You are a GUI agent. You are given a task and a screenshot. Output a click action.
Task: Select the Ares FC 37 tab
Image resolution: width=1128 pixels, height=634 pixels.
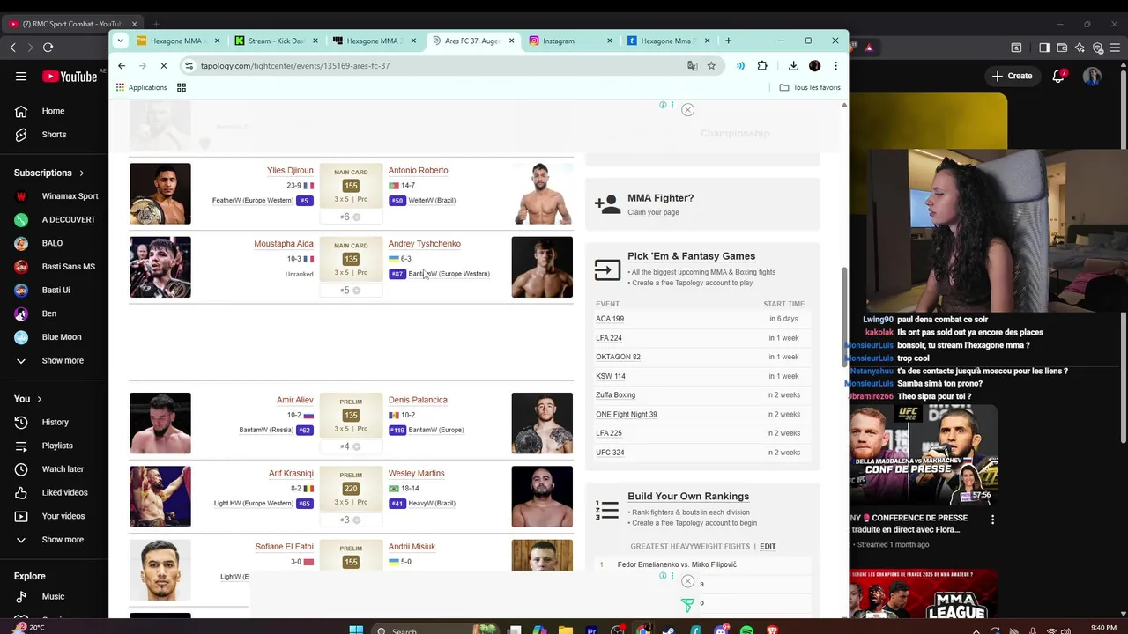[471, 41]
